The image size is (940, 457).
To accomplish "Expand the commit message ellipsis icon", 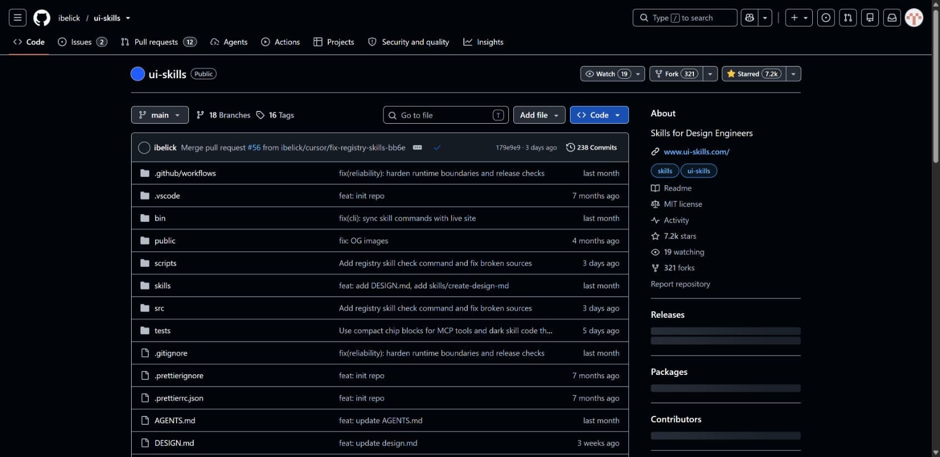I will [x=417, y=148].
